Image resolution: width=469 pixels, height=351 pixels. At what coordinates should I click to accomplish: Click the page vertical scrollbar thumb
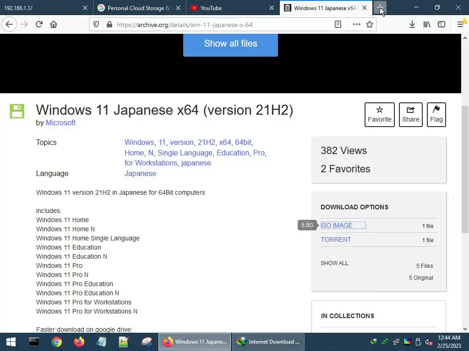pyautogui.click(x=465, y=169)
